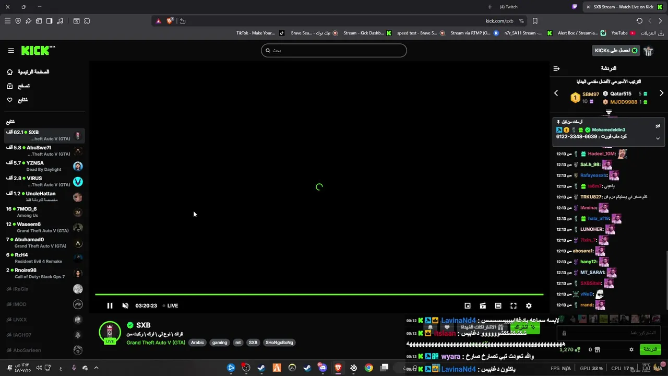The height and width of the screenshot is (376, 668).
Task: Select the SHoNgxBoNg stream tag
Action: click(x=279, y=343)
